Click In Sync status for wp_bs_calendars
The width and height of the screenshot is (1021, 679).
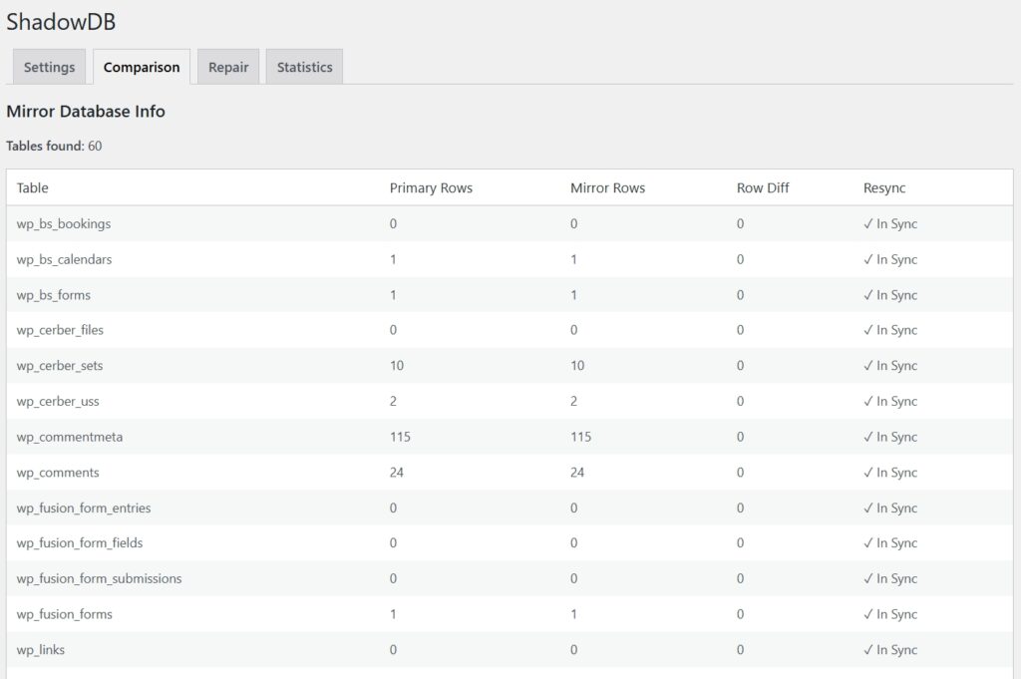(x=890, y=259)
